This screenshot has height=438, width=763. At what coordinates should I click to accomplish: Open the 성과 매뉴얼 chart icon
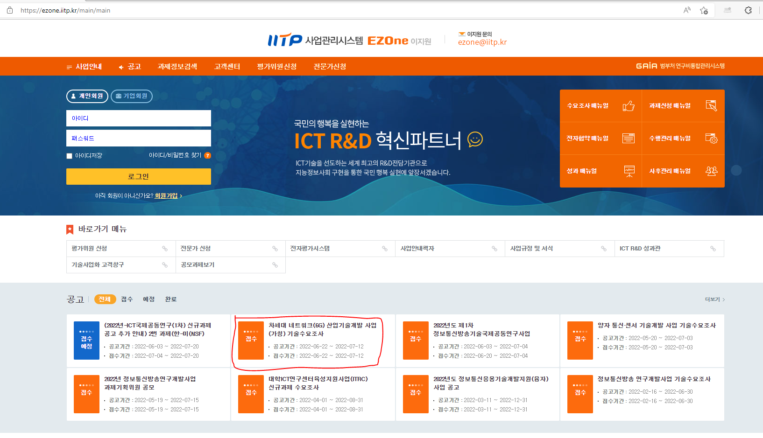tap(629, 171)
